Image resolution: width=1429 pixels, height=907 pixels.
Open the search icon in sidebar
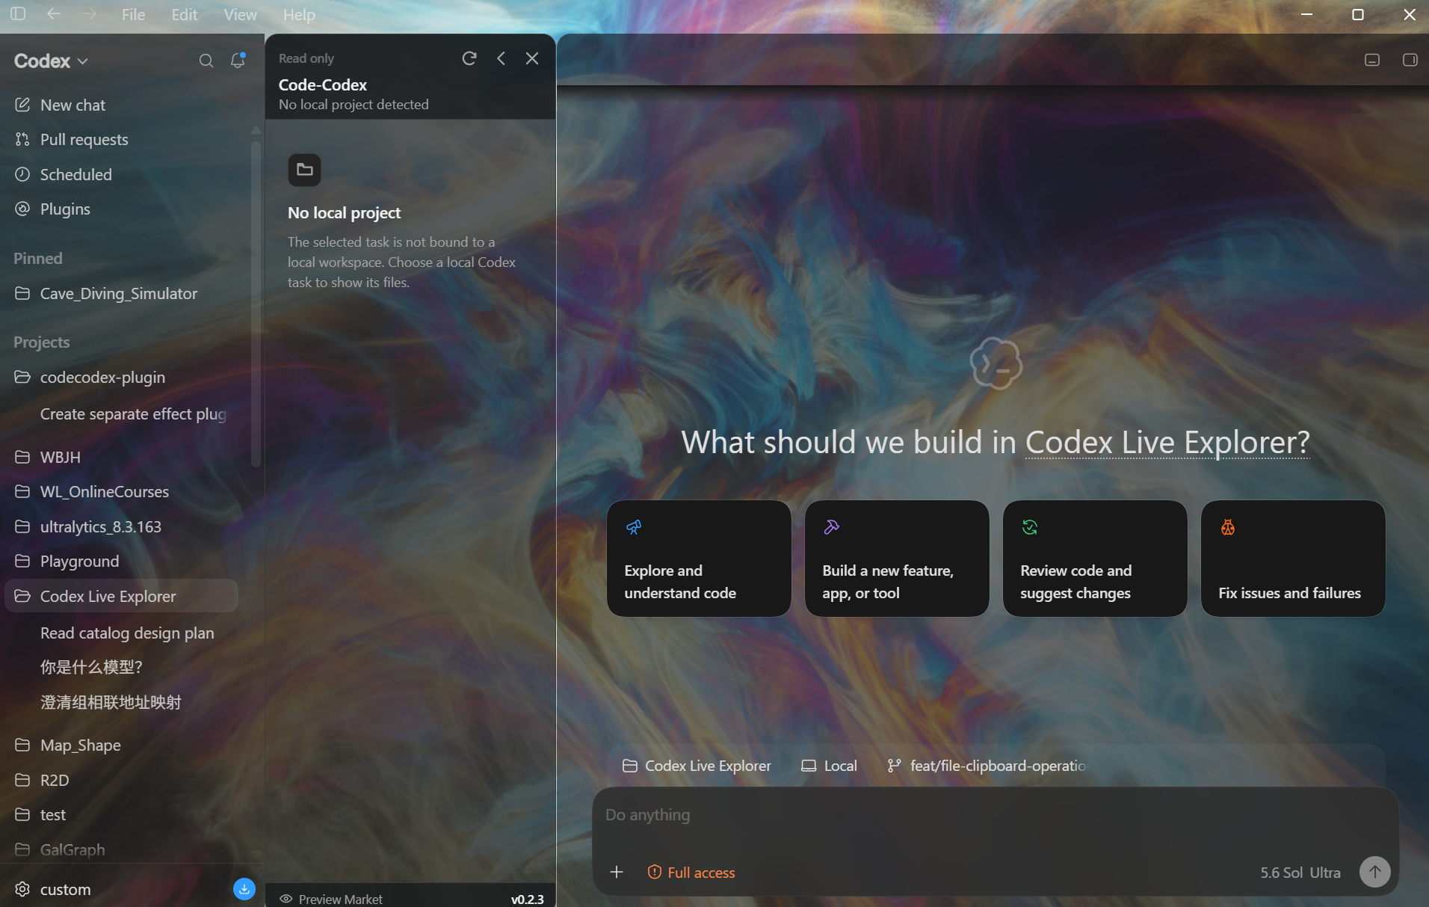tap(206, 61)
